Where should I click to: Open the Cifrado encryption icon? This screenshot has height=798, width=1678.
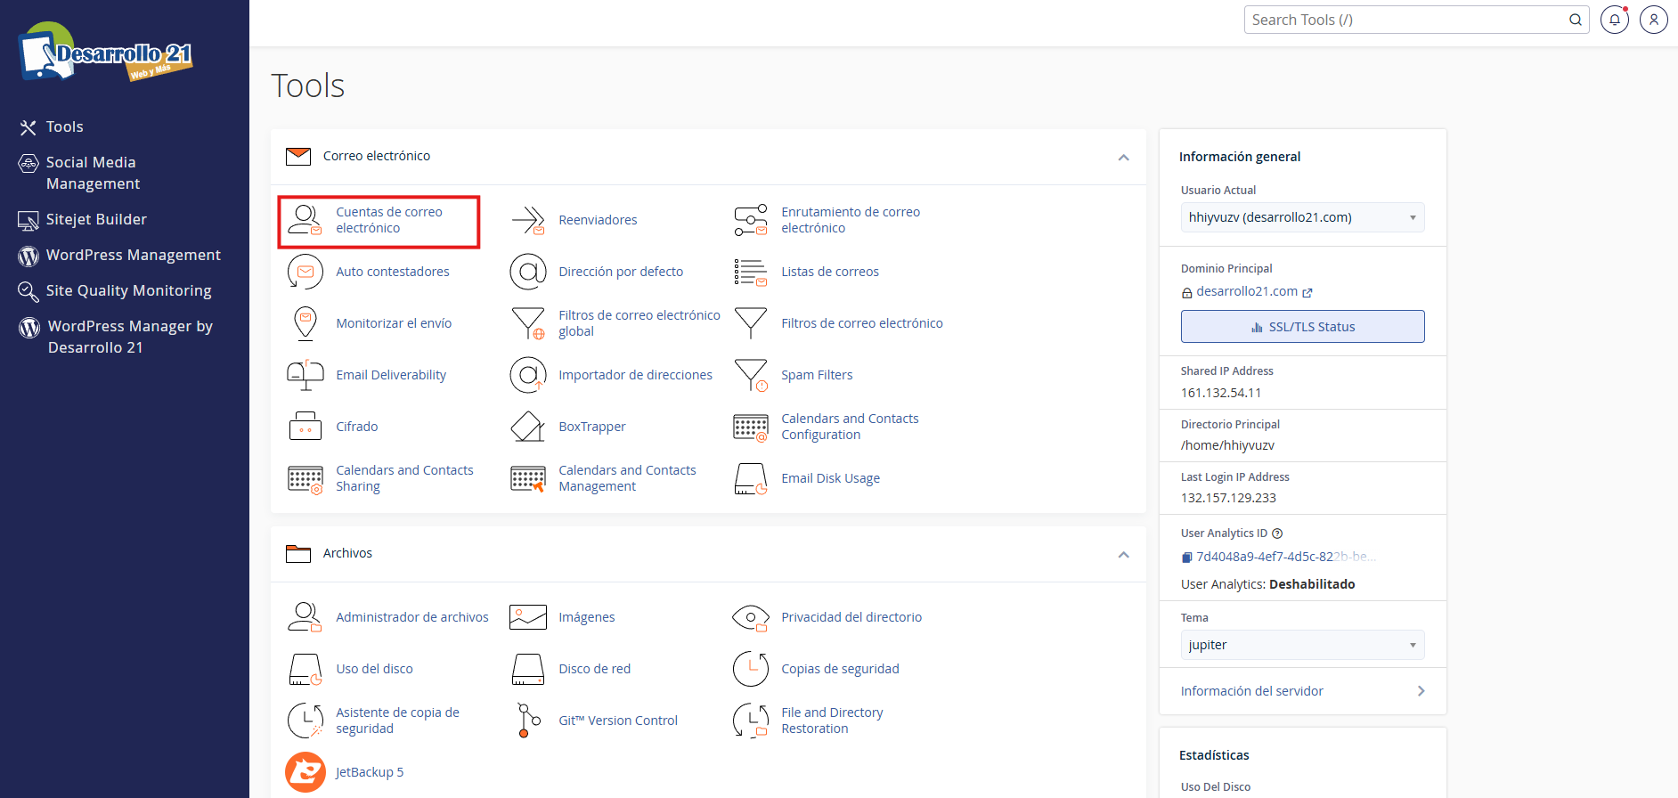tap(305, 427)
